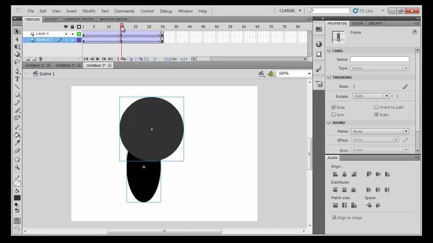Align left edge in Align panel
Screen dimensions: 433x243
click(x=335, y=174)
